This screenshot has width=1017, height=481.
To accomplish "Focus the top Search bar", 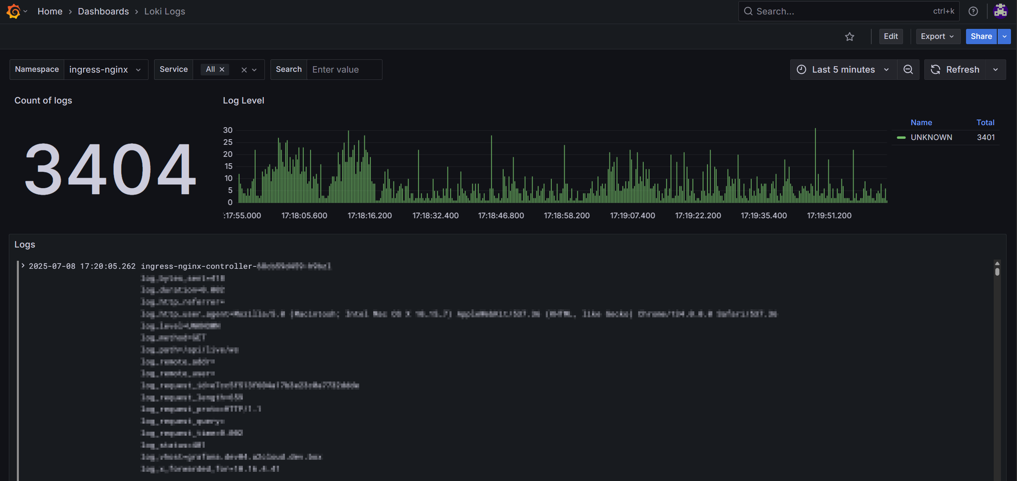I will (x=848, y=11).
